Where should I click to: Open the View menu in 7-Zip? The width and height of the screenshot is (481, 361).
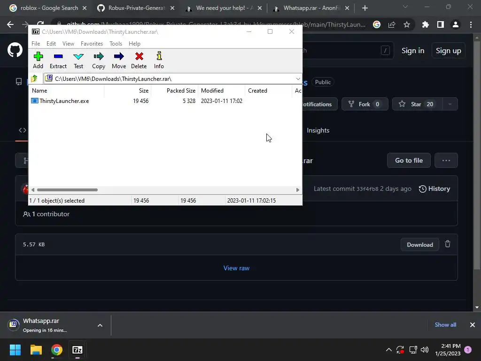click(x=68, y=44)
